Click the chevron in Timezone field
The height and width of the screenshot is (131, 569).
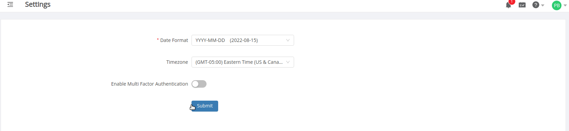(288, 62)
